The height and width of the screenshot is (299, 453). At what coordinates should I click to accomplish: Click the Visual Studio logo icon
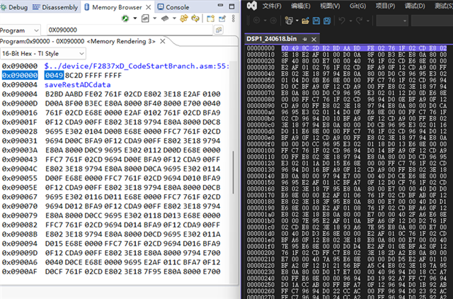tap(252, 6)
